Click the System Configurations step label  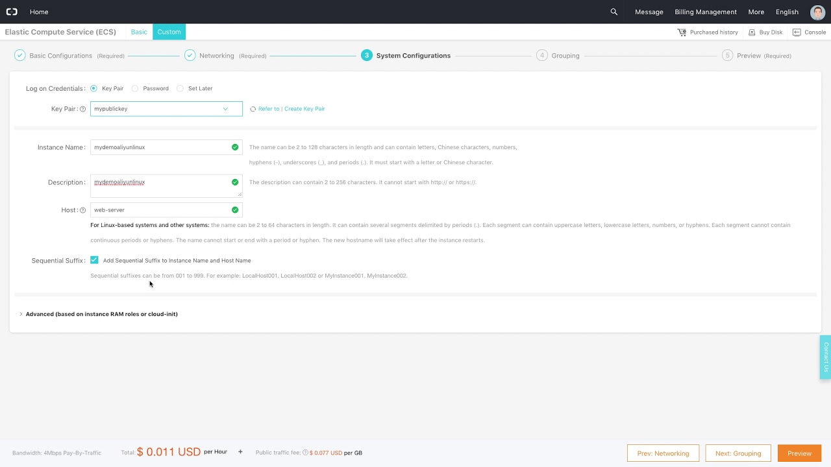pos(414,56)
